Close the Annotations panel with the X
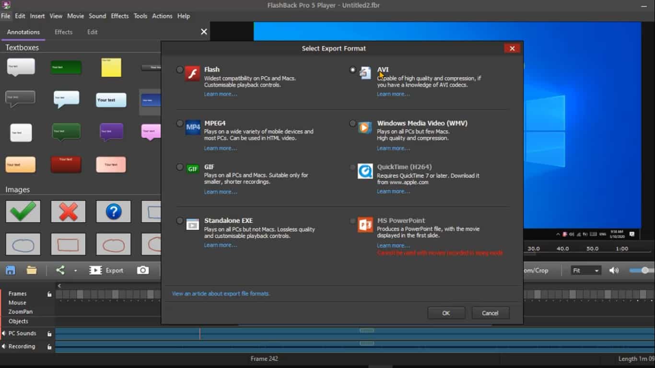Image resolution: width=655 pixels, height=368 pixels. 204,32
